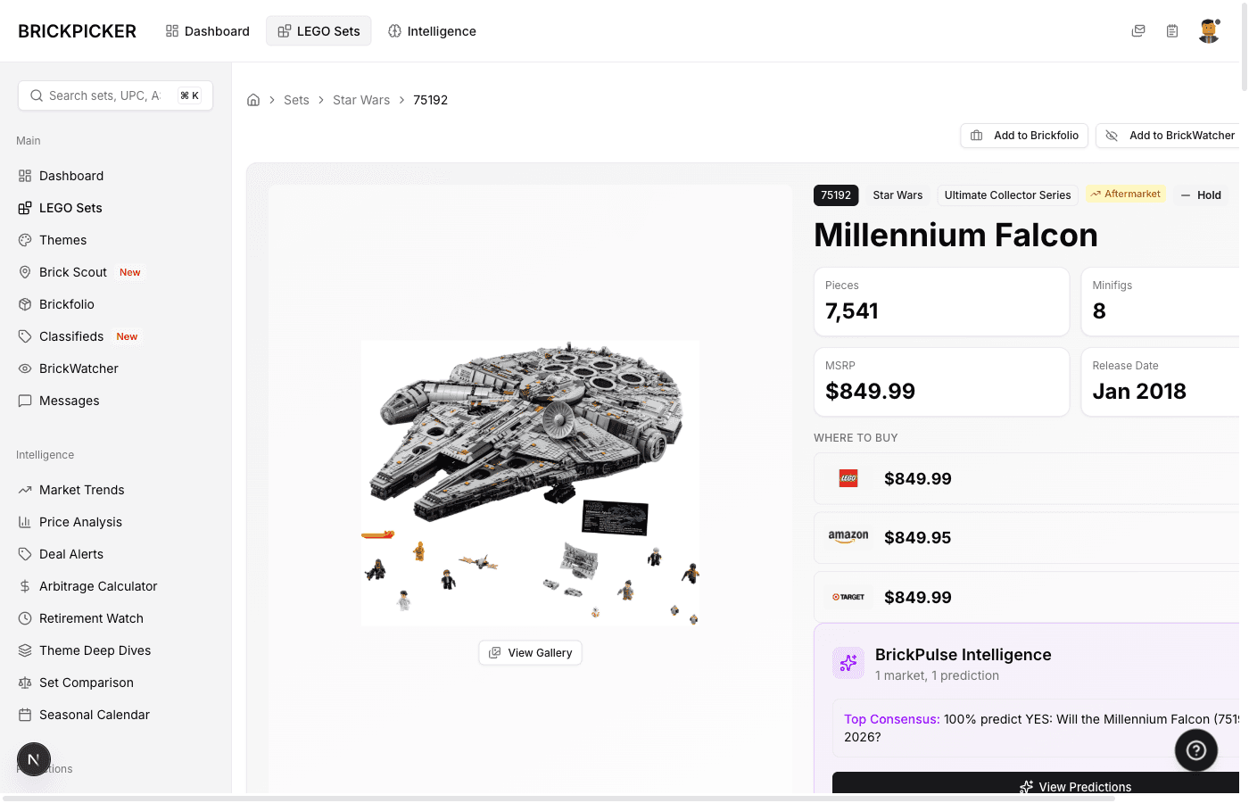Image resolution: width=1249 pixels, height=803 pixels.
Task: Open the View Gallery link
Action: 530,652
